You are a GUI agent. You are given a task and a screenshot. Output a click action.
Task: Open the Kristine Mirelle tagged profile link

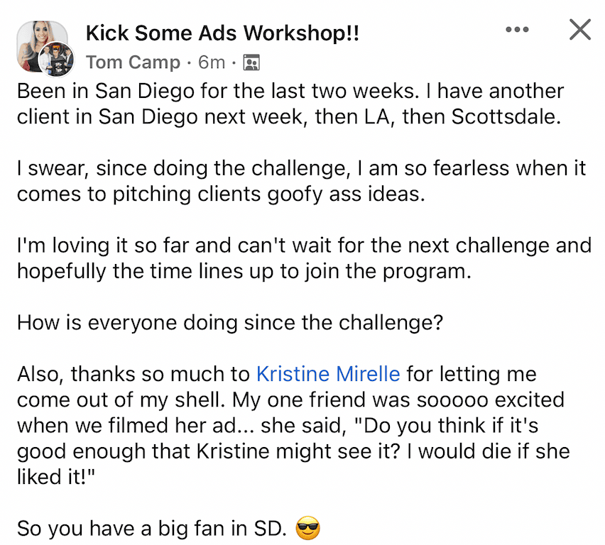pos(328,373)
